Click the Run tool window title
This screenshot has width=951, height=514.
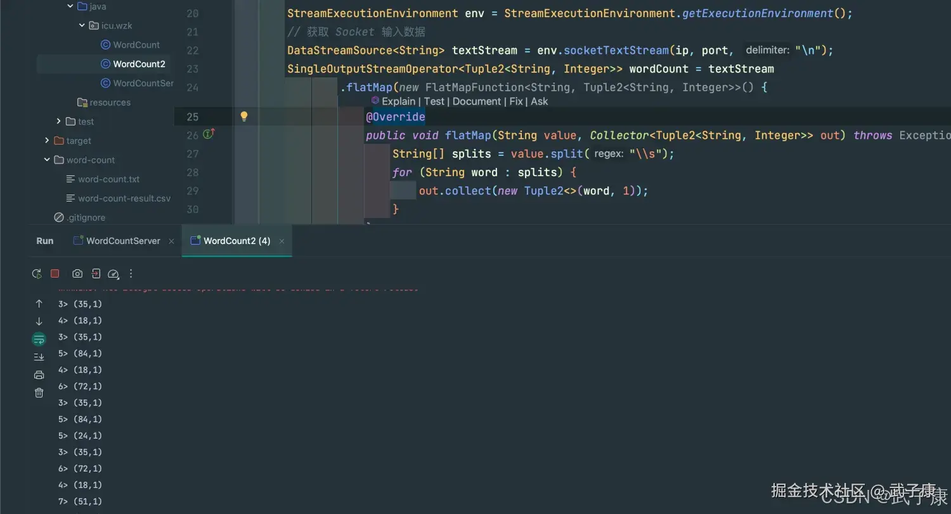point(45,241)
